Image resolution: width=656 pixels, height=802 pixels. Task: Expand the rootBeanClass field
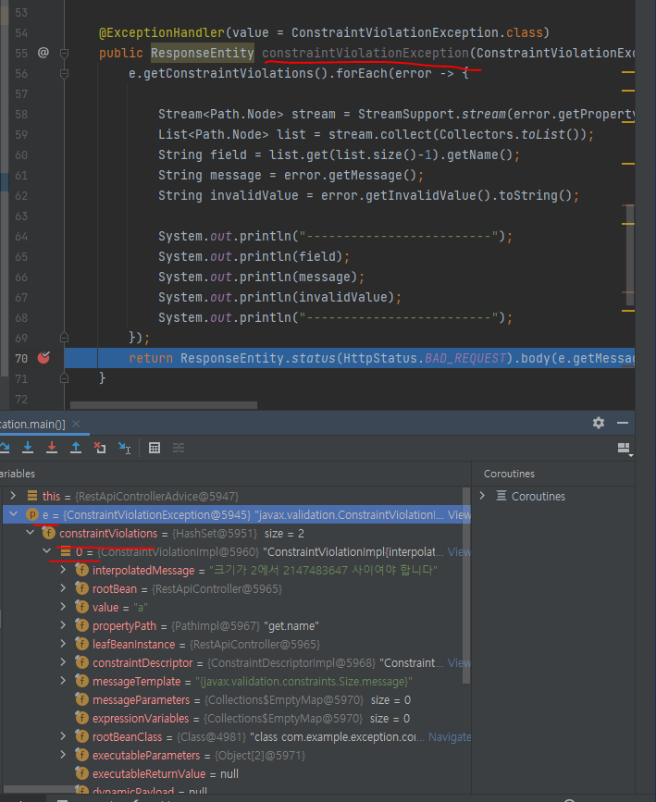point(63,735)
